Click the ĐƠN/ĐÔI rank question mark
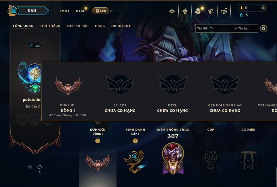The height and width of the screenshot is (187, 277). 97,141
